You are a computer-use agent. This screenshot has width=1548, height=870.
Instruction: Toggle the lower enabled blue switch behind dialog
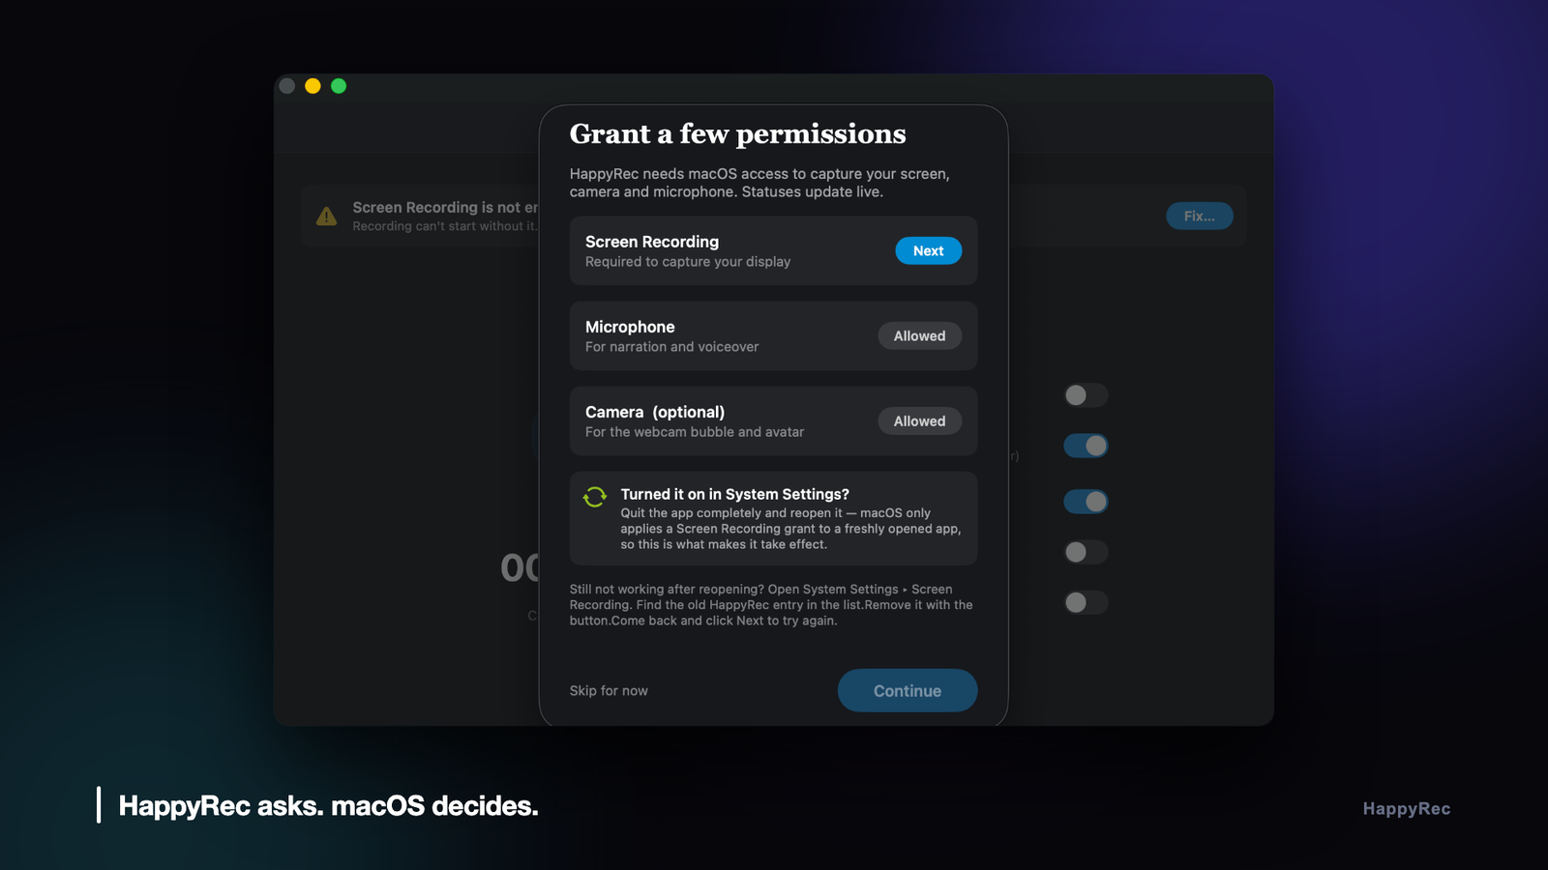click(x=1086, y=502)
